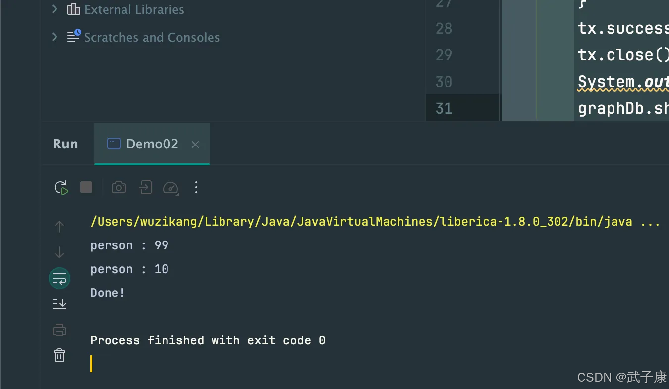Click the exit arrow icon in Run toolbar

[145, 187]
